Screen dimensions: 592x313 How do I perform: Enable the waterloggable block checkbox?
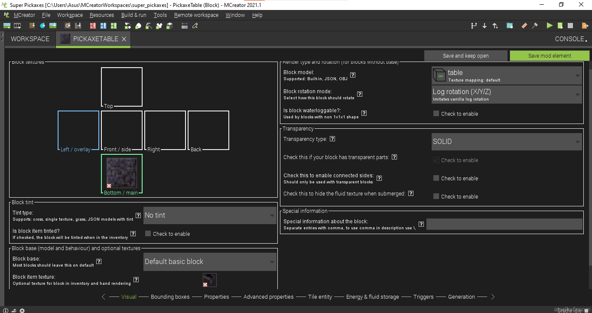(436, 114)
